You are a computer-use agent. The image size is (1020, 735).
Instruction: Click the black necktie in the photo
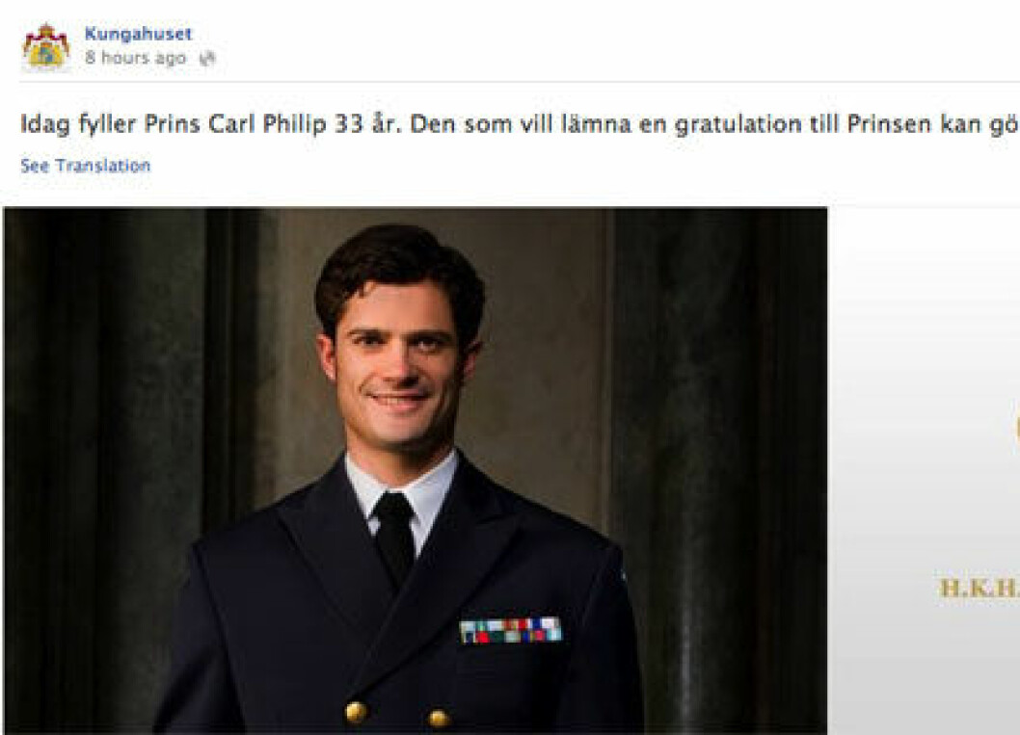coord(394,535)
